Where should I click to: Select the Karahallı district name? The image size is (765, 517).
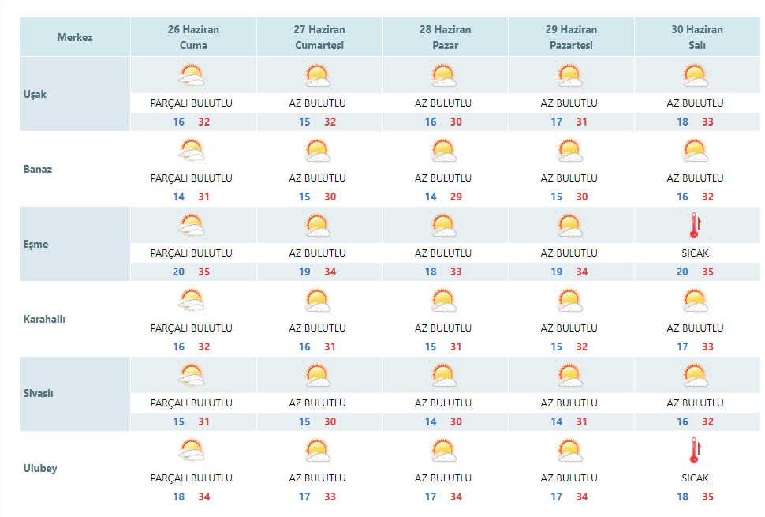pos(44,320)
